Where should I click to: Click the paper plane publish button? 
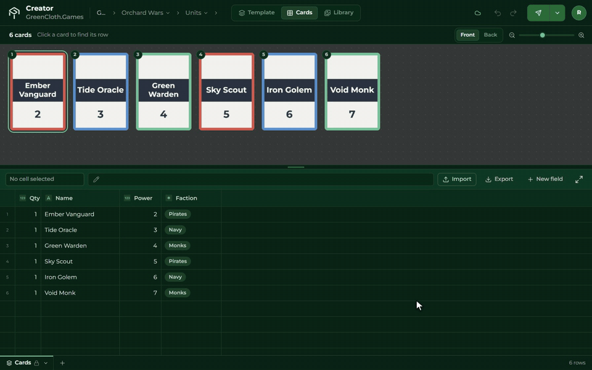(x=538, y=13)
